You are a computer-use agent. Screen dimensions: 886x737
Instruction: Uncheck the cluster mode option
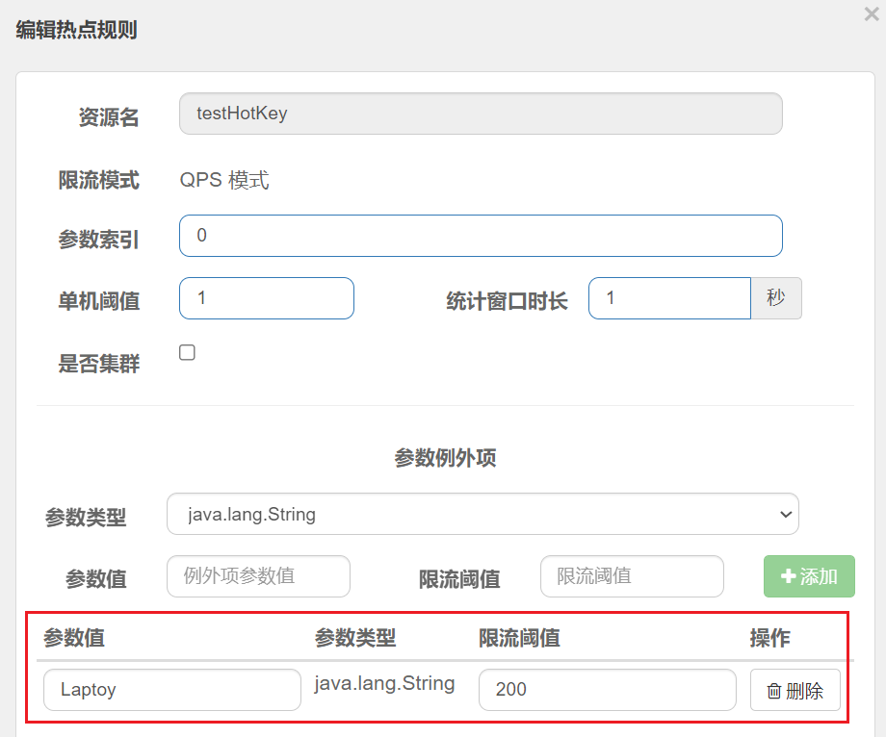(x=187, y=352)
